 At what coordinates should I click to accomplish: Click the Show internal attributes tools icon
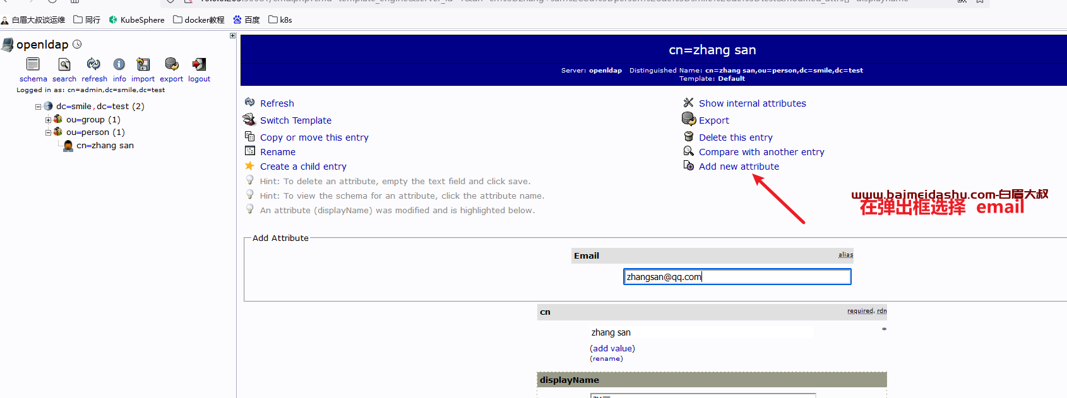tap(688, 102)
